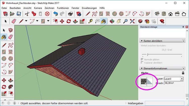Viewport: 189px width, 106px height.
Task: Collapse the Kanten abmildern panel
Action: [x=142, y=41]
